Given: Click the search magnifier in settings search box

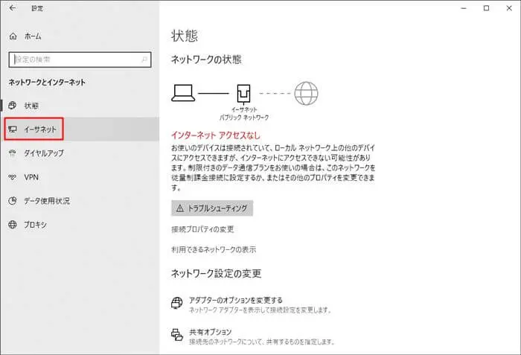Looking at the screenshot, I should (x=144, y=59).
